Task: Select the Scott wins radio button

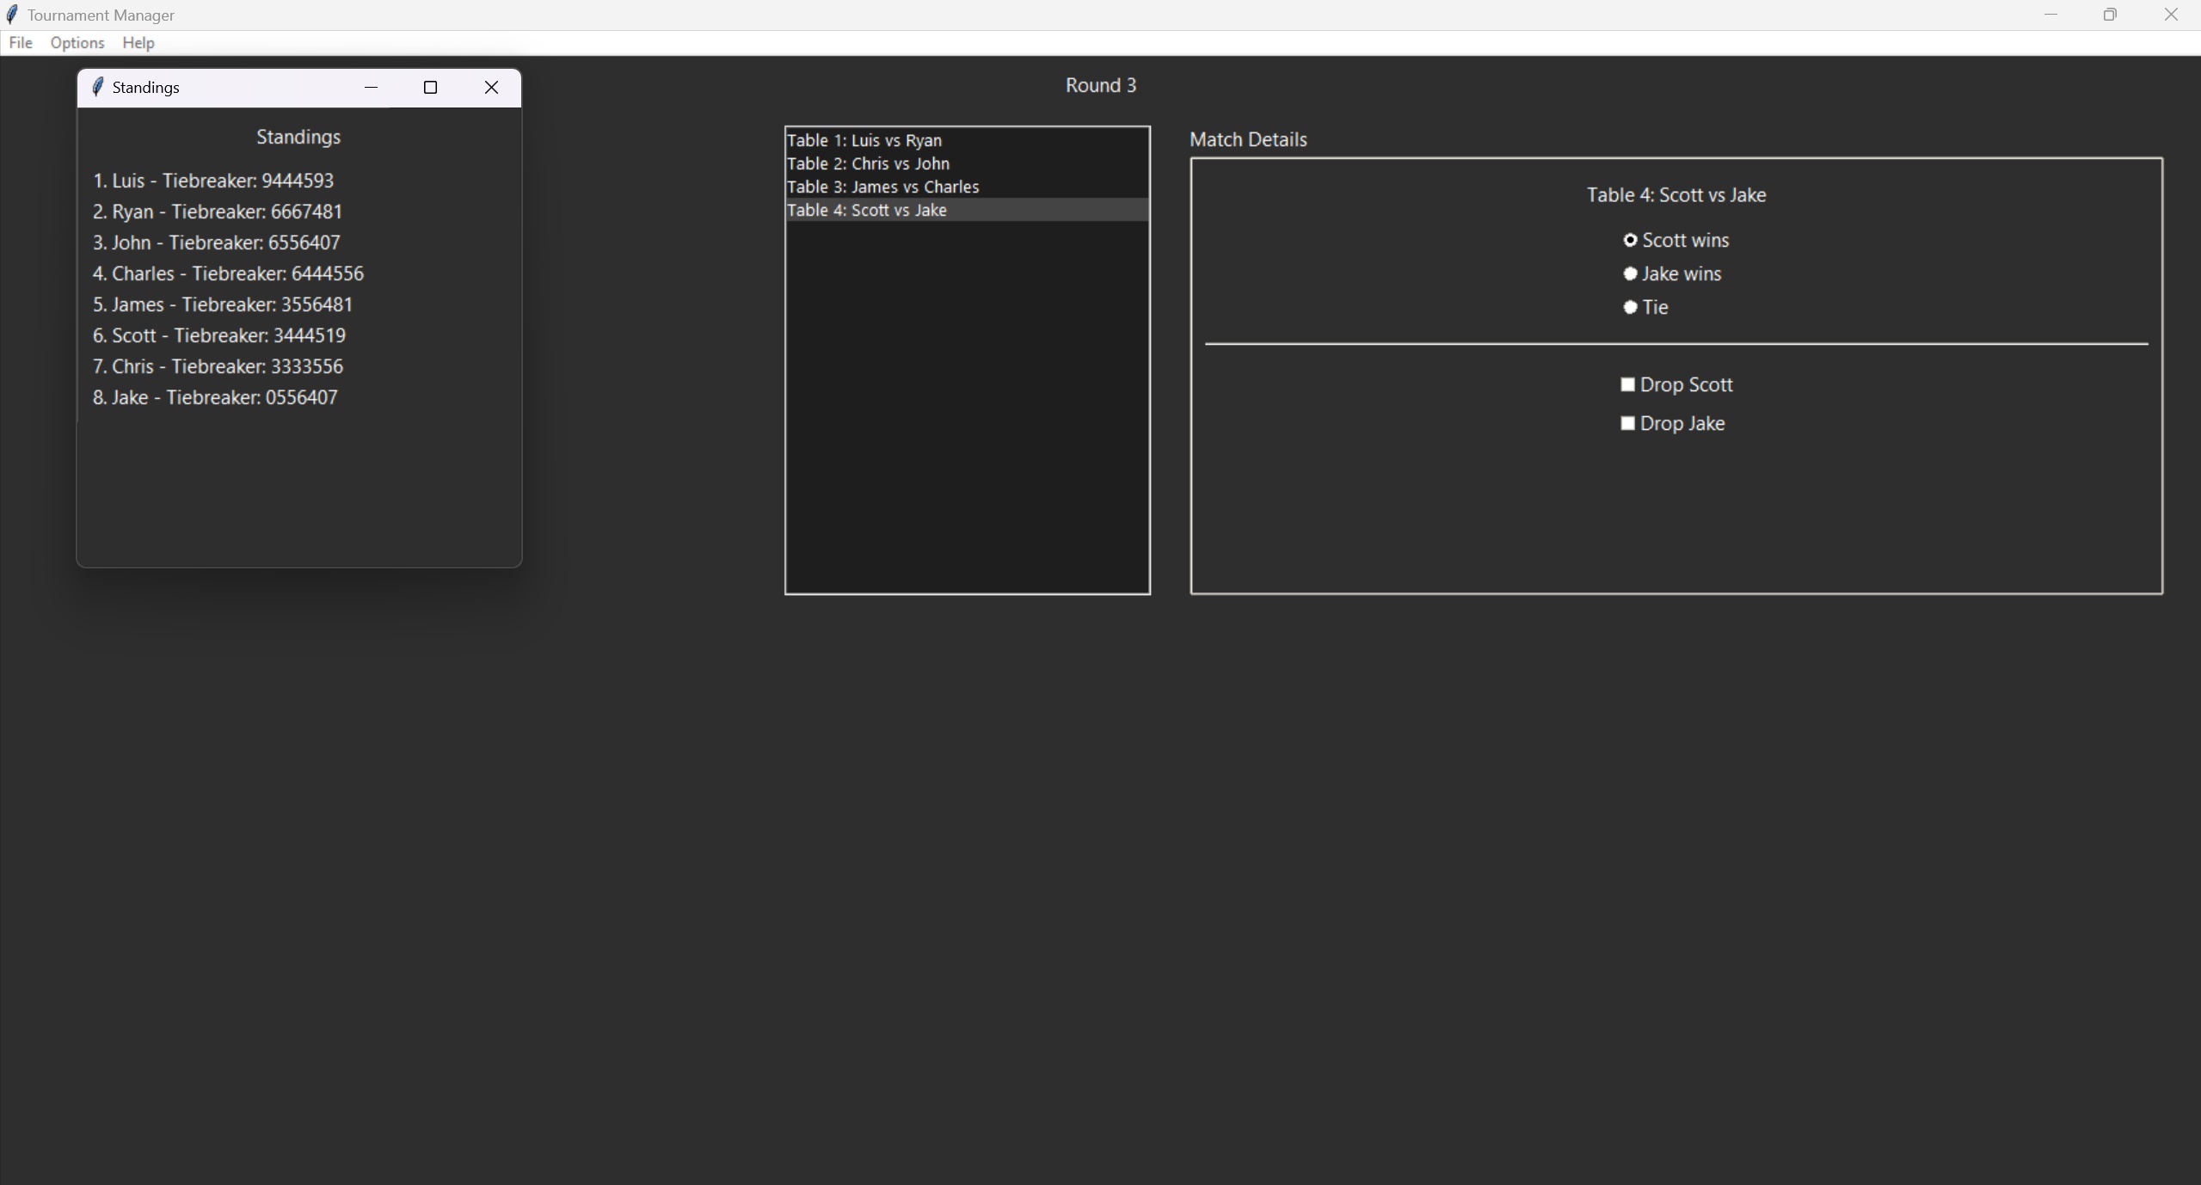Action: click(x=1675, y=241)
